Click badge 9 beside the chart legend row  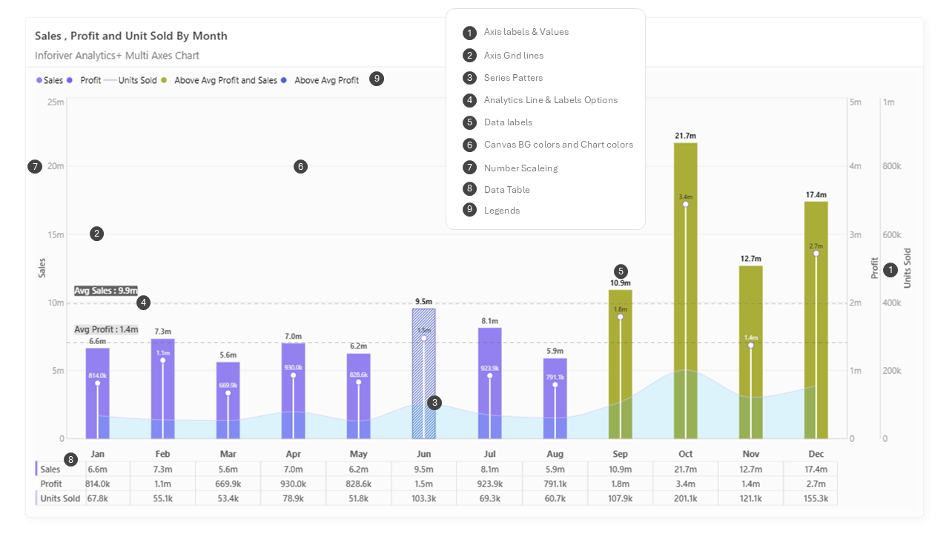point(377,79)
